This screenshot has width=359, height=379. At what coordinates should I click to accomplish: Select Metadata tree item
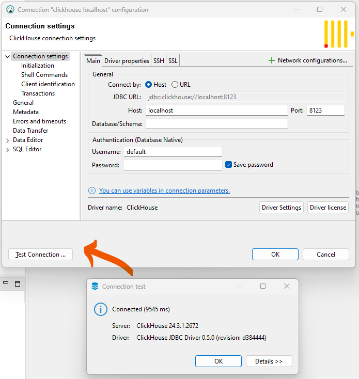coord(26,112)
